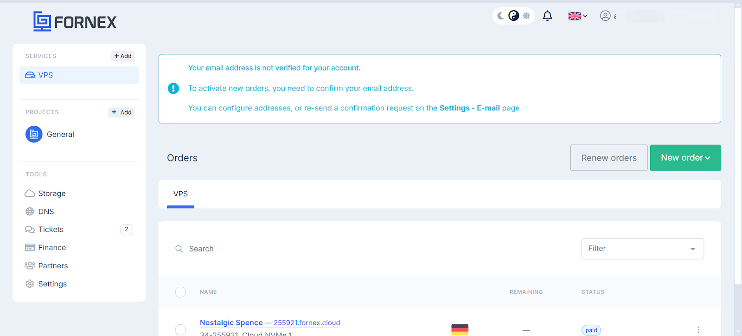
Task: Click the NAME column header
Action: coord(208,292)
